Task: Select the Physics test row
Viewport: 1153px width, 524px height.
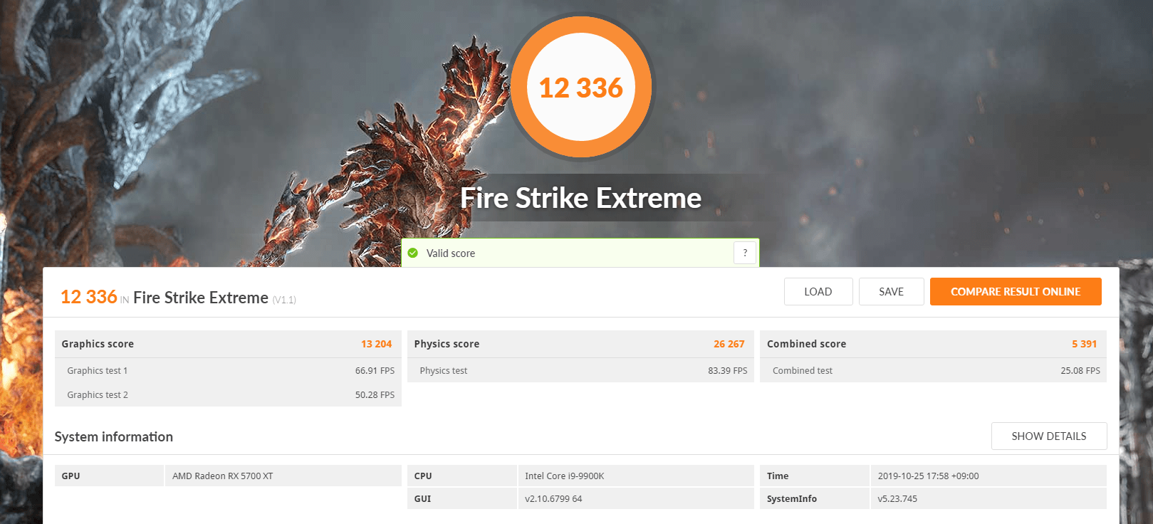Action: pyautogui.click(x=580, y=370)
